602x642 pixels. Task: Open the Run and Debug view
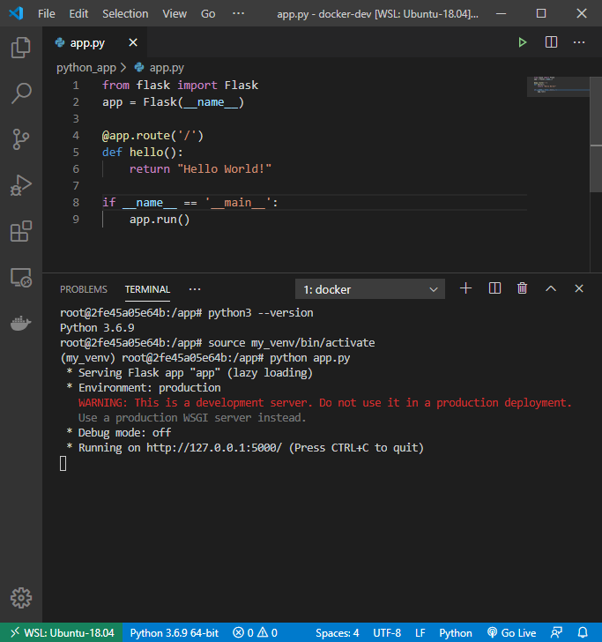21,185
